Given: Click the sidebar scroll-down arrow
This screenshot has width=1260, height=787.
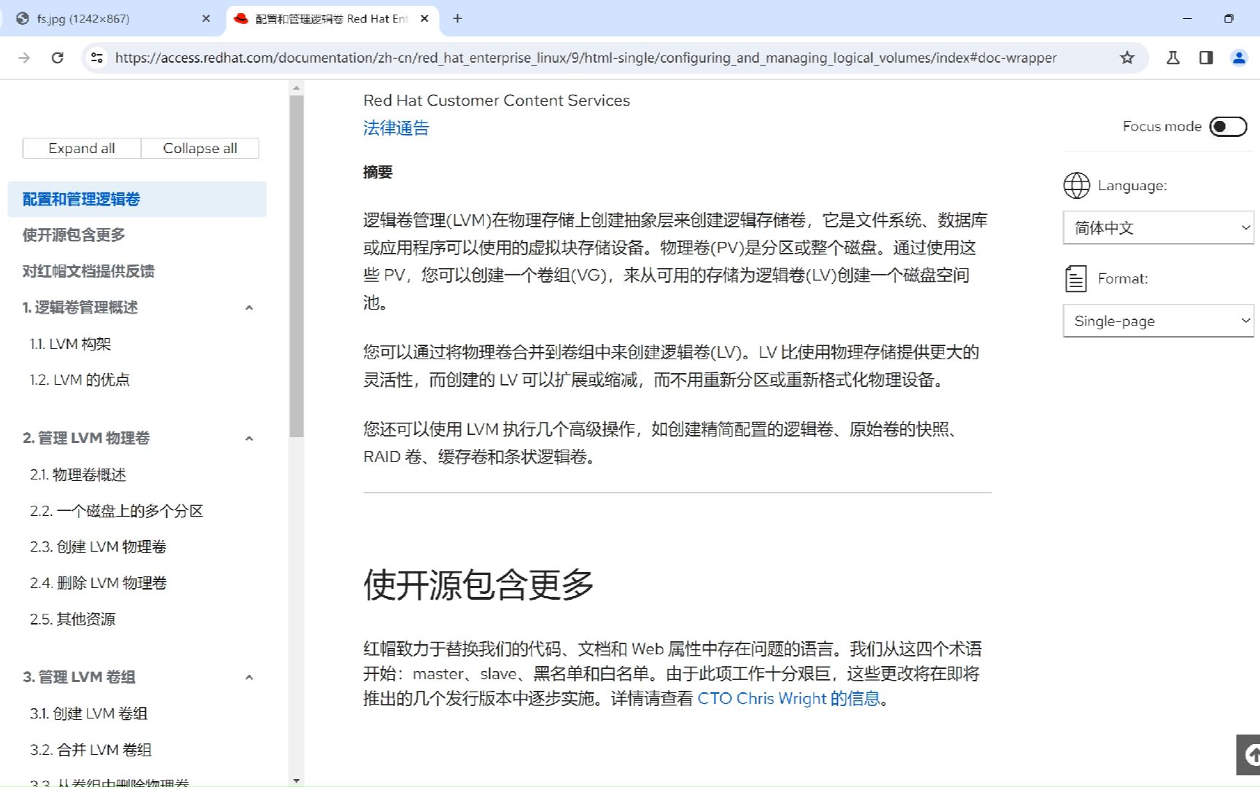Looking at the screenshot, I should tap(296, 780).
